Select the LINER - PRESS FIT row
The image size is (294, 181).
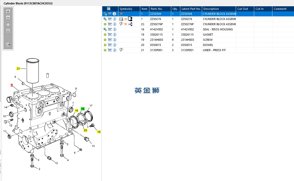click(214, 50)
